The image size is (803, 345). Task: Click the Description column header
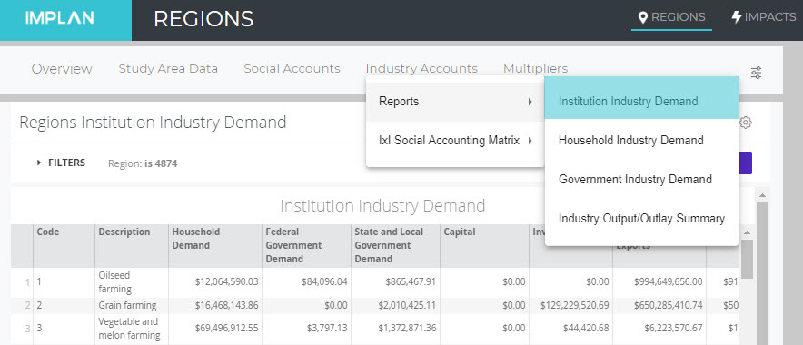tap(132, 246)
